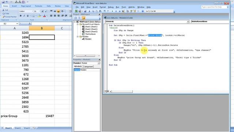Screen dimensions: 234x132
Task: Open (General) object dropdown in code window
Action: tap(188, 22)
